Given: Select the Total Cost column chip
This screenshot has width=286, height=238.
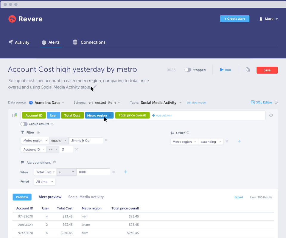Looking at the screenshot, I should tap(72, 115).
